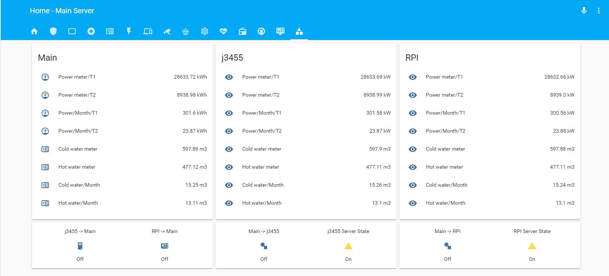The width and height of the screenshot is (609, 276).
Task: Open Main Hot water value 477.12 m3
Action: (195, 167)
